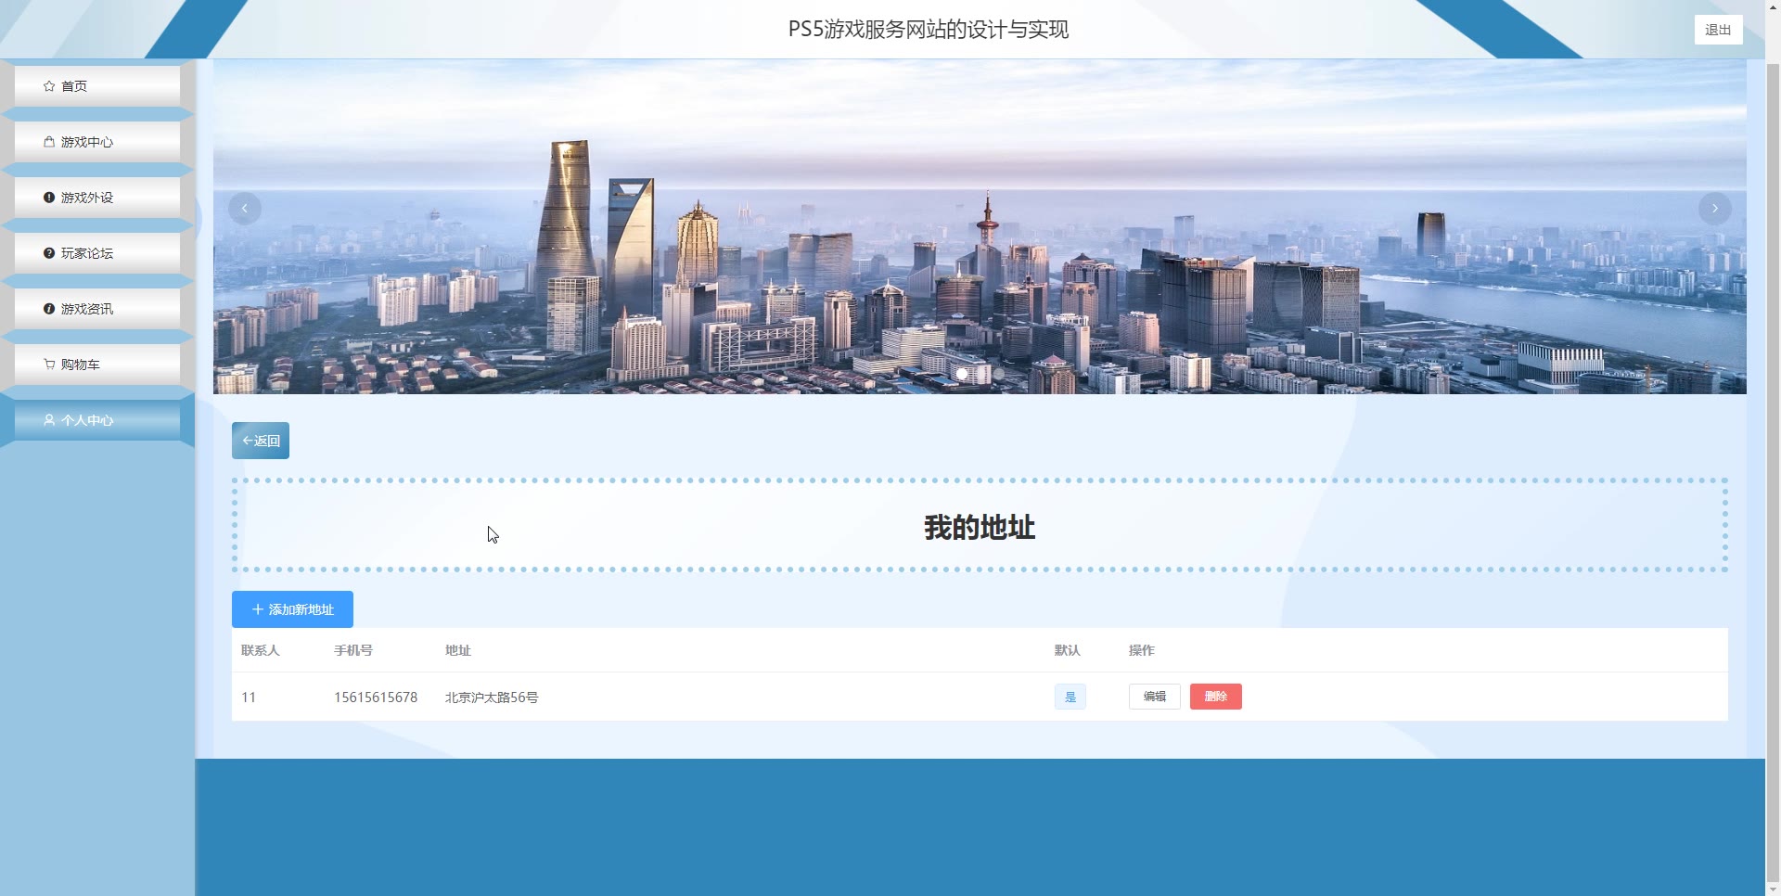Open the 个人中心 menu item
The width and height of the screenshot is (1781, 896).
tap(97, 420)
